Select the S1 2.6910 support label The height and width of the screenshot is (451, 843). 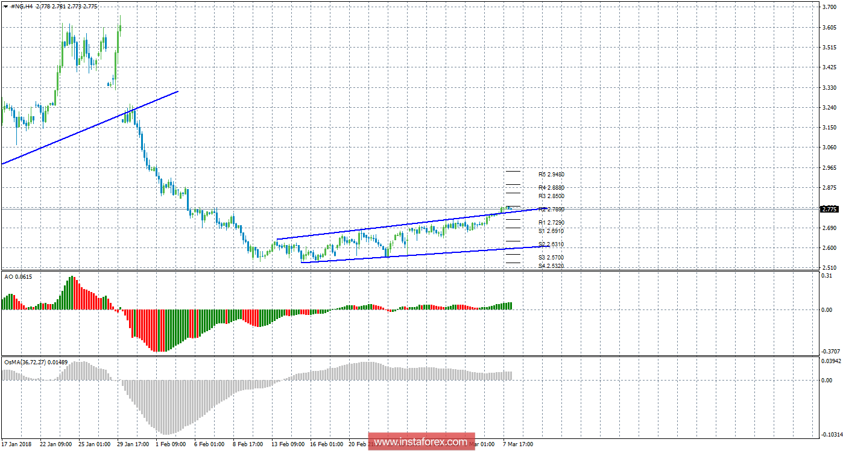pyautogui.click(x=551, y=231)
